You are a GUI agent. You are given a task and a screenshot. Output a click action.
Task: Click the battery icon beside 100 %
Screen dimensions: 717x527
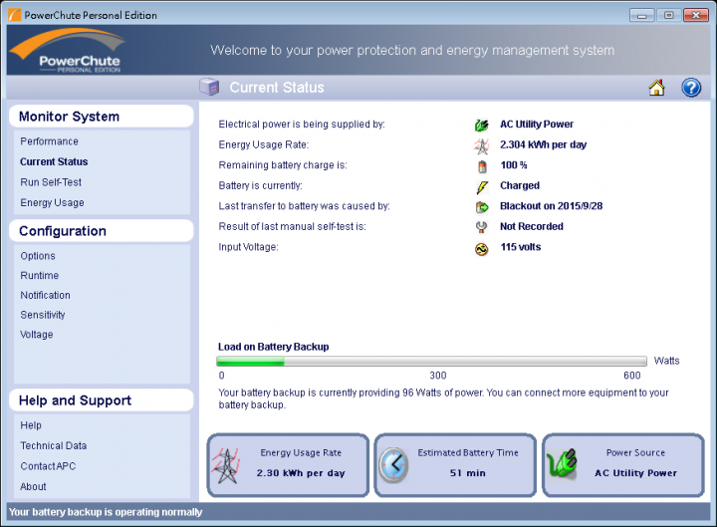482,166
